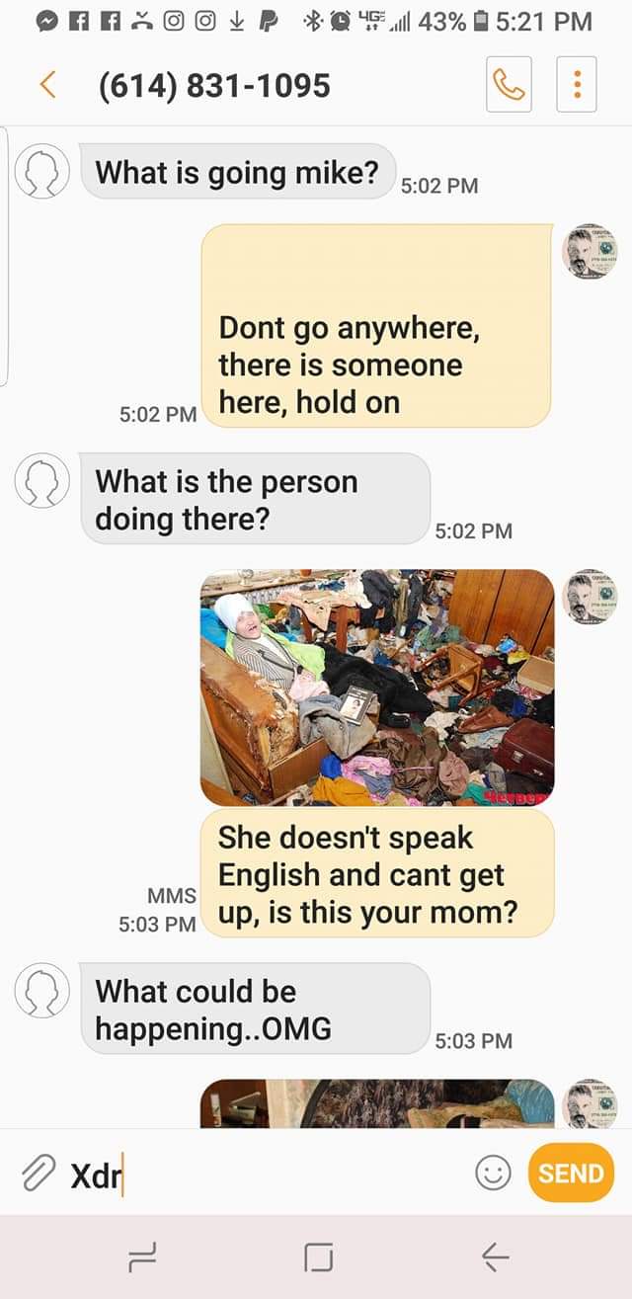Tap the paperclip attachment icon

(38, 1173)
